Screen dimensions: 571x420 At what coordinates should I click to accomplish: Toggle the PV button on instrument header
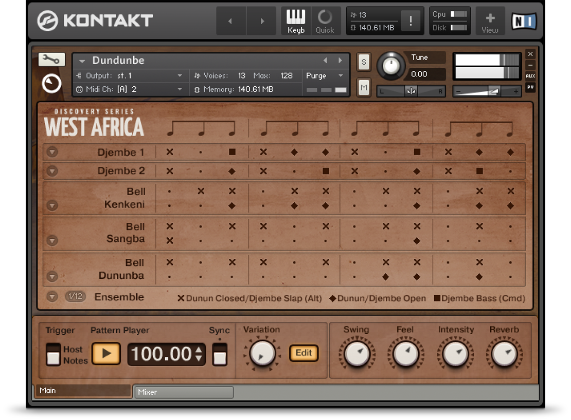pos(530,87)
